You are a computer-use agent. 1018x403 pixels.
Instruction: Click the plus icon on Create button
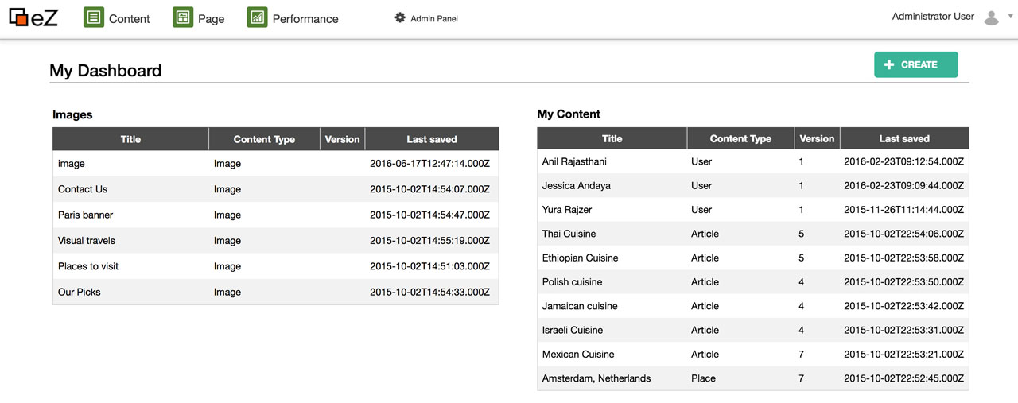click(x=889, y=65)
